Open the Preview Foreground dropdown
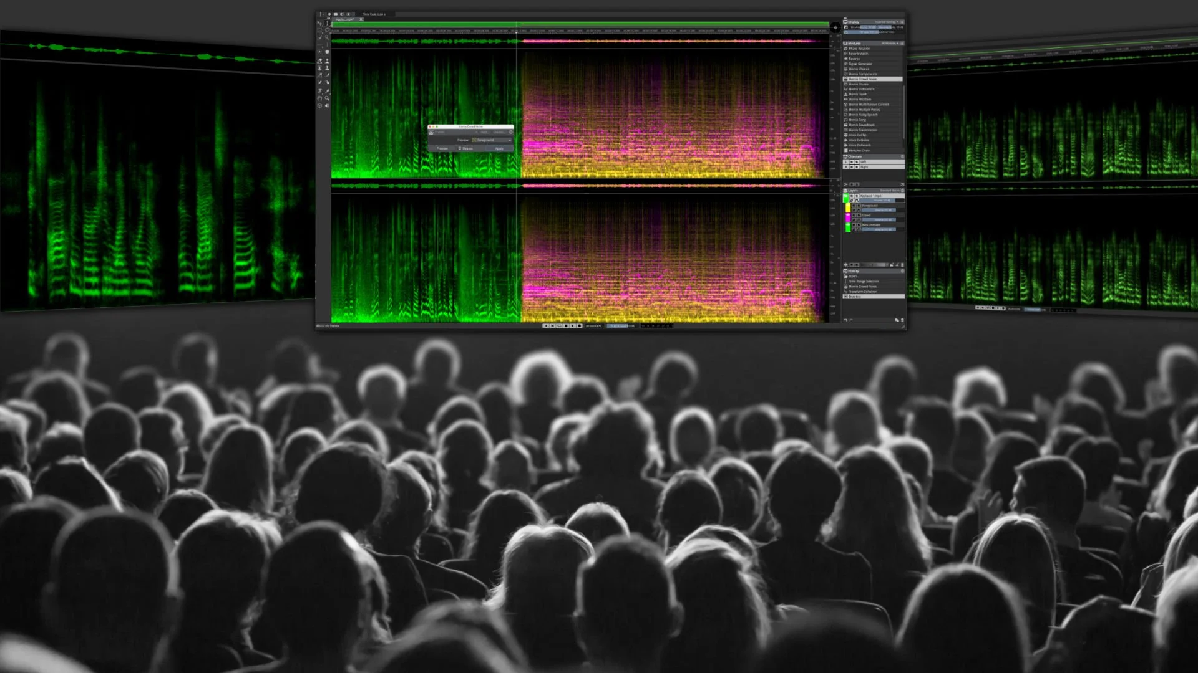 [x=492, y=140]
